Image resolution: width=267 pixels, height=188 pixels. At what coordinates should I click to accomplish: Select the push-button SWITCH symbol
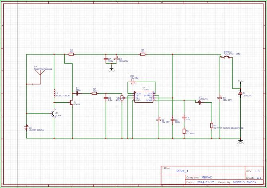point(226,57)
